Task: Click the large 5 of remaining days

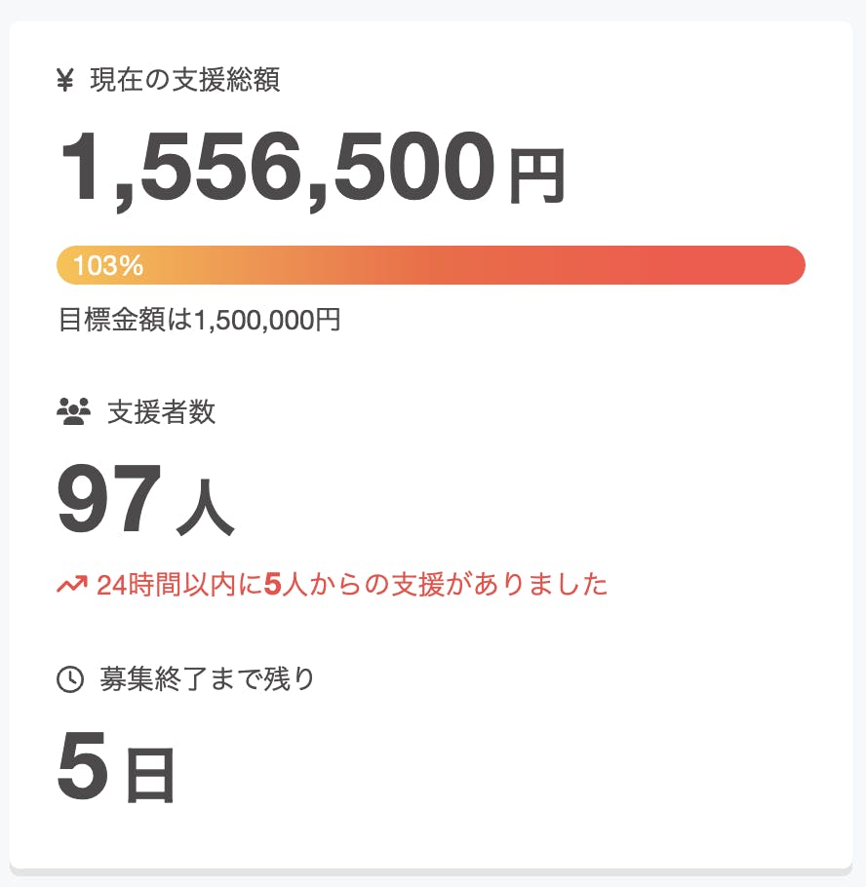Action: pyautogui.click(x=82, y=766)
